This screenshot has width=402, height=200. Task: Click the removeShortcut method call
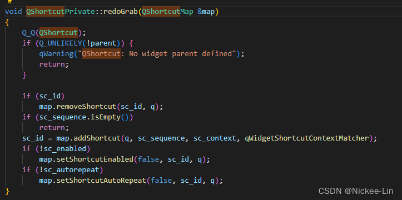tap(86, 107)
